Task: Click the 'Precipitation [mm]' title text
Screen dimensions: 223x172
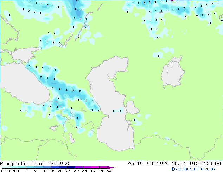Action: (23, 164)
